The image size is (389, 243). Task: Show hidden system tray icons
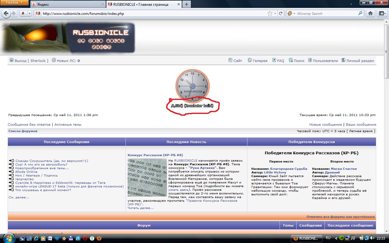click(x=336, y=238)
